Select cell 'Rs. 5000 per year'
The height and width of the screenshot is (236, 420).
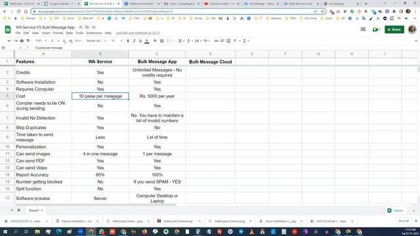[157, 96]
